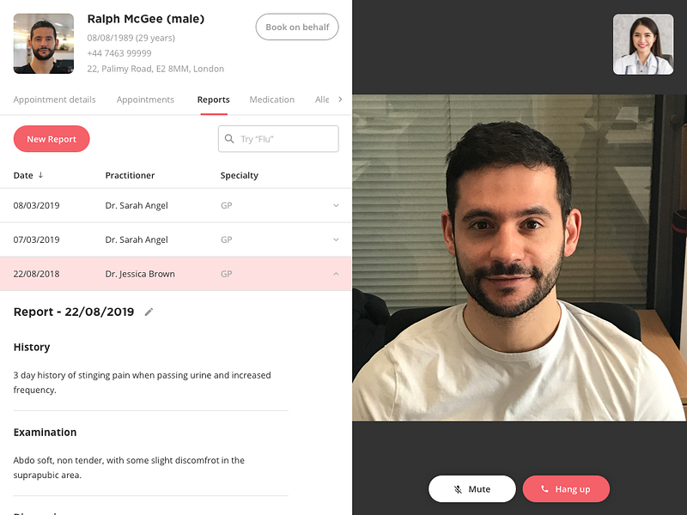Click the tabs scroll-right chevron arrow
Image resolution: width=687 pixels, height=515 pixels.
[x=340, y=100]
